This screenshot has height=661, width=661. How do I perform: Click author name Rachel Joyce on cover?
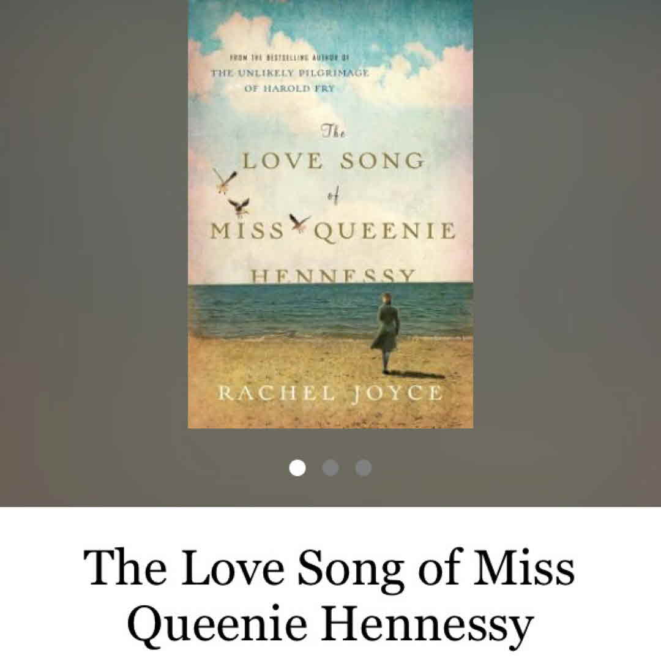[x=330, y=394]
